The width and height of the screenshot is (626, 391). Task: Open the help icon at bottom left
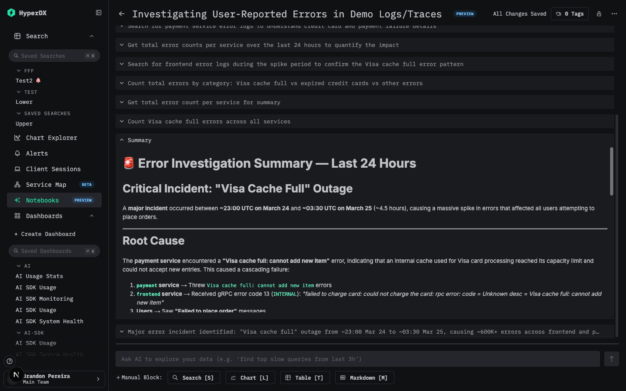[10, 361]
